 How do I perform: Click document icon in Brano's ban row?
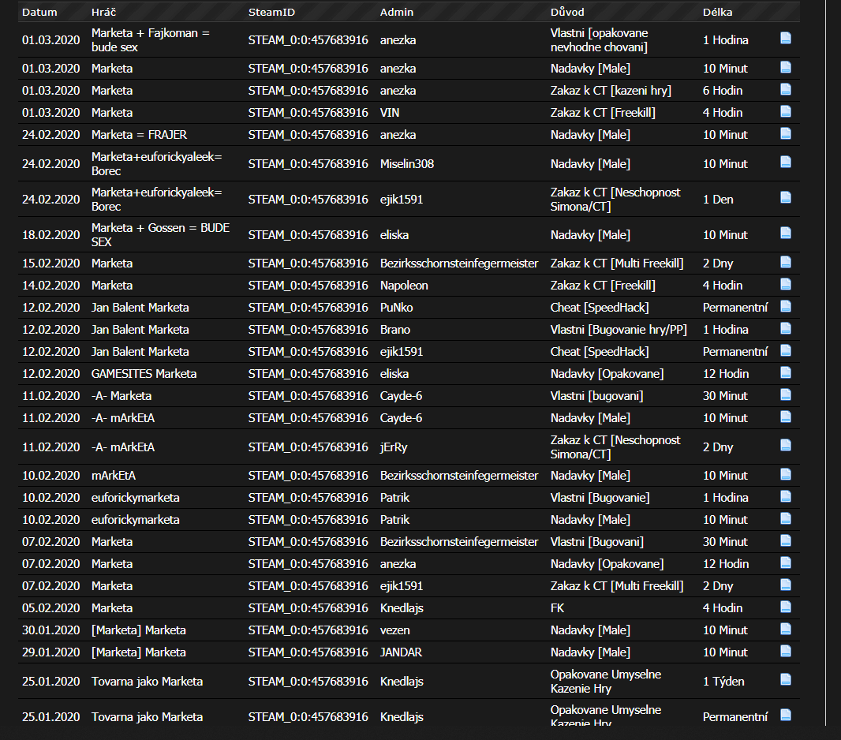[x=785, y=329]
